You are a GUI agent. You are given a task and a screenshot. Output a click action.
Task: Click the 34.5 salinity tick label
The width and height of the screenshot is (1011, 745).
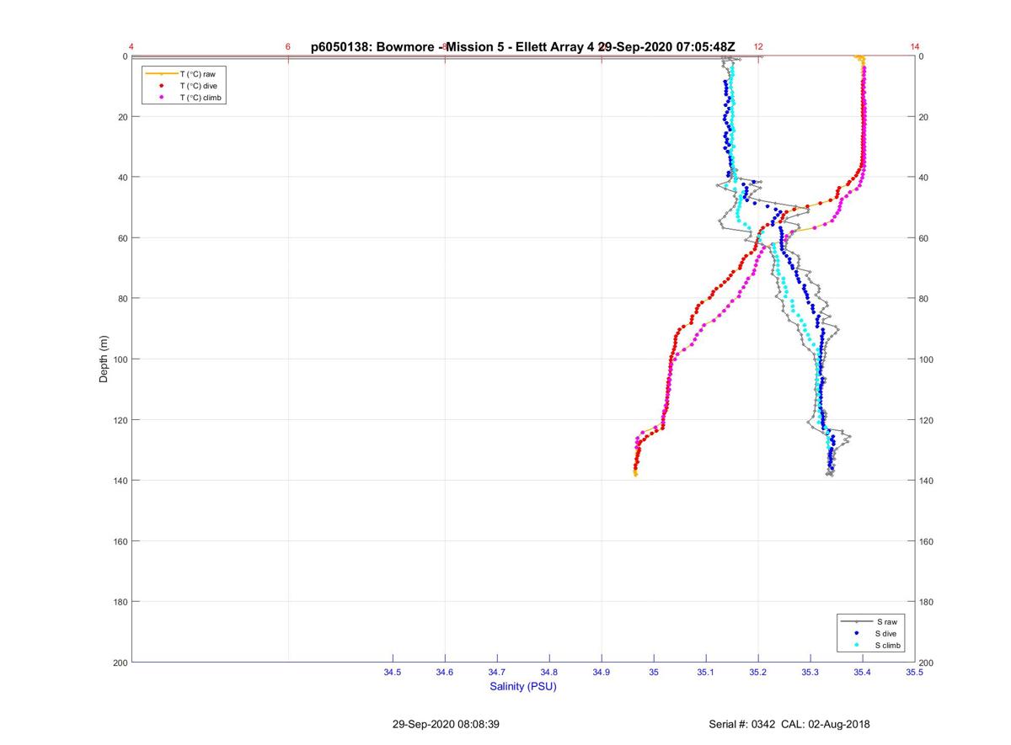coord(393,672)
